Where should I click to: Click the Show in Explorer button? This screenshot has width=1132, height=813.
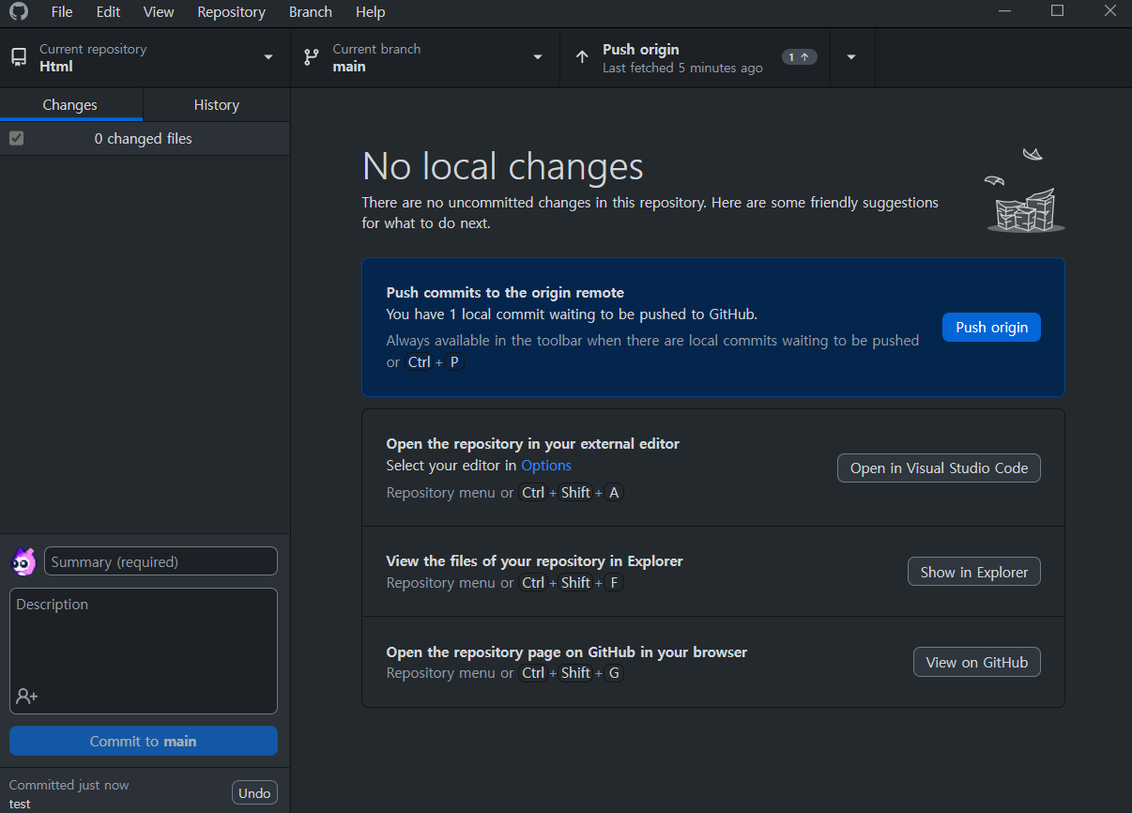tap(974, 572)
